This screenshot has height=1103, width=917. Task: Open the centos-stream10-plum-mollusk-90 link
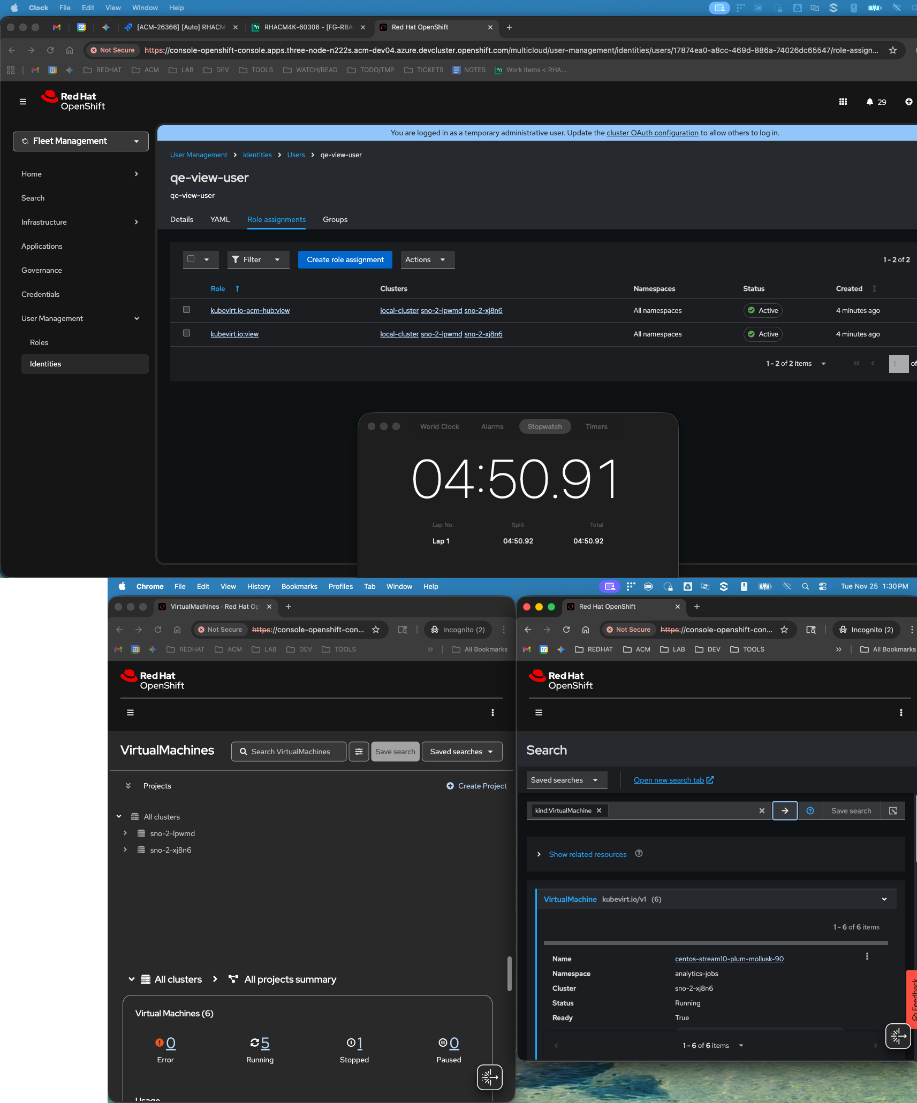[729, 959]
